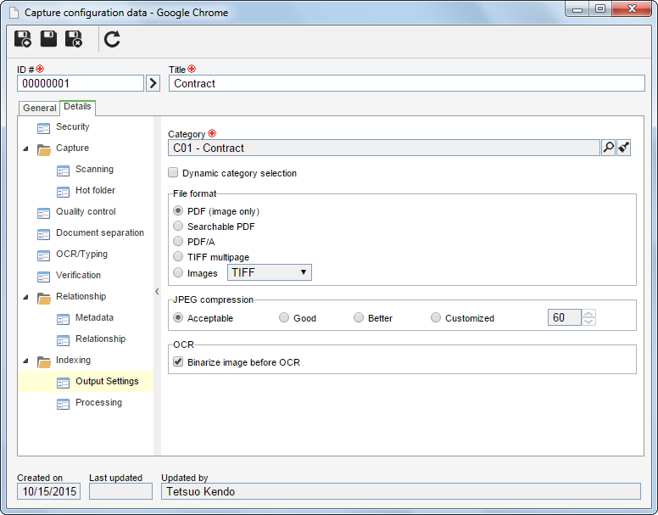Click the Created on date field
Viewport: 658px width, 515px height.
48,491
